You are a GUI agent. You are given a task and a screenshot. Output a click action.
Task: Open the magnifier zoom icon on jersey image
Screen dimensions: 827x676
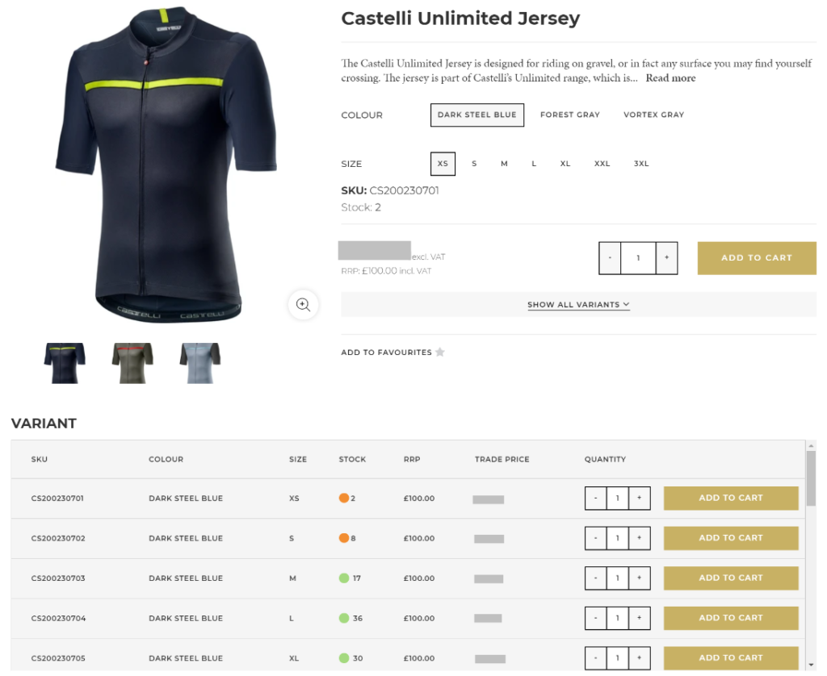click(x=303, y=305)
